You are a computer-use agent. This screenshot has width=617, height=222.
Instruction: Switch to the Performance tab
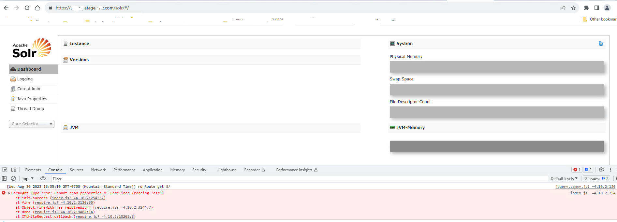point(125,170)
